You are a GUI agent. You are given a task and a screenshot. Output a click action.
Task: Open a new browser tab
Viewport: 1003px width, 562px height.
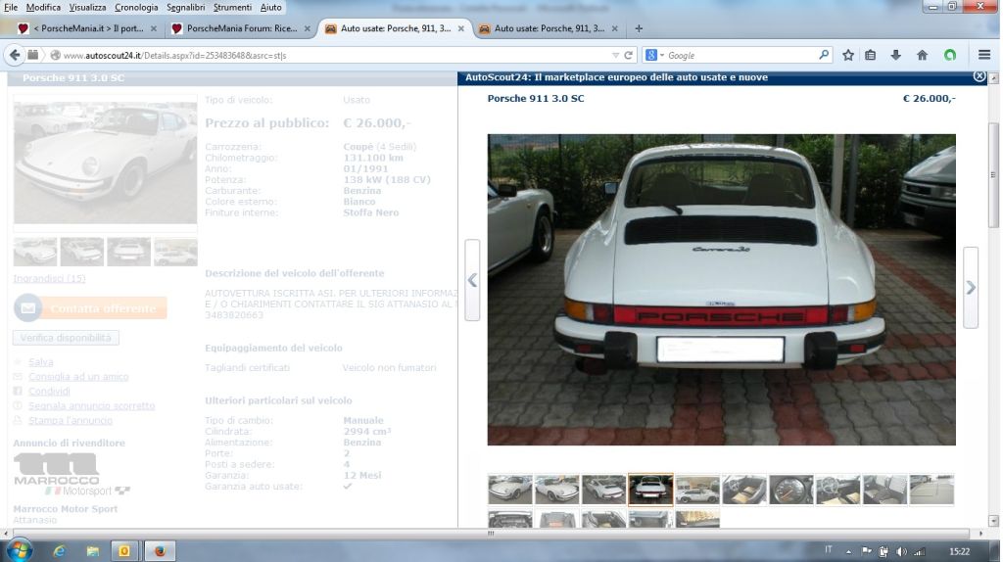[639, 28]
